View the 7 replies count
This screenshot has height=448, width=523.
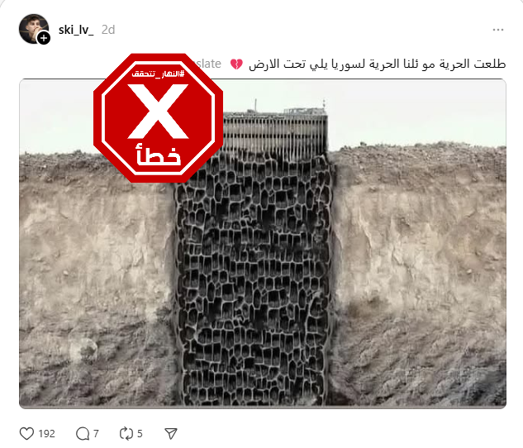pos(96,433)
